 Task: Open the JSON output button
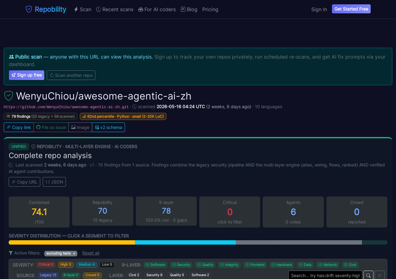pos(54,182)
